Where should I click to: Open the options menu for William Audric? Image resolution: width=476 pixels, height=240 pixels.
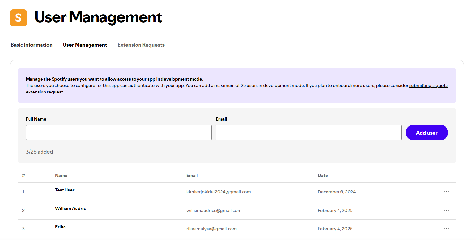(x=447, y=210)
